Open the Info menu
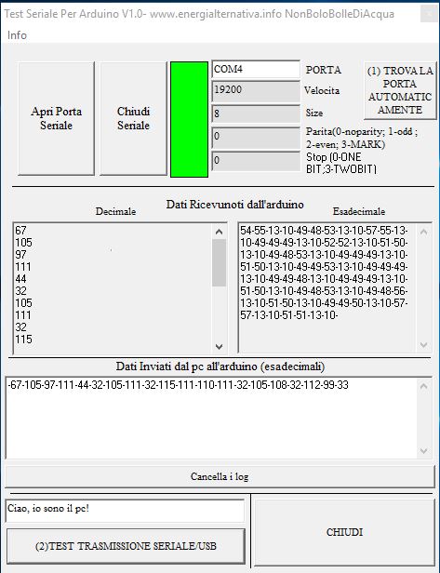 [x=17, y=35]
